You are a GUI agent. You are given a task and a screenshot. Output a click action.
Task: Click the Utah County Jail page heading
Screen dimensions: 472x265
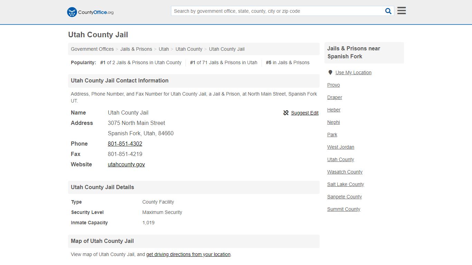pyautogui.click(x=98, y=35)
